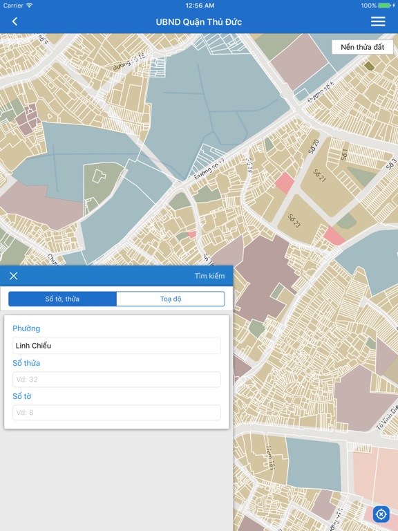
Task: Tap the Wi-Fi icon in status bar
Action: [x=29, y=5]
